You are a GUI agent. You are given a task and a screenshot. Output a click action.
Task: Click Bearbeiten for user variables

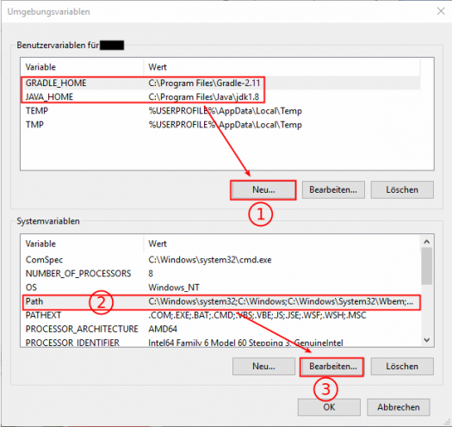[x=333, y=189]
